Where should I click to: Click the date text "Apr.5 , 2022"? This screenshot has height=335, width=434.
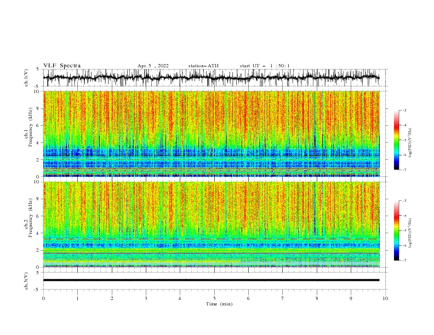153,66
